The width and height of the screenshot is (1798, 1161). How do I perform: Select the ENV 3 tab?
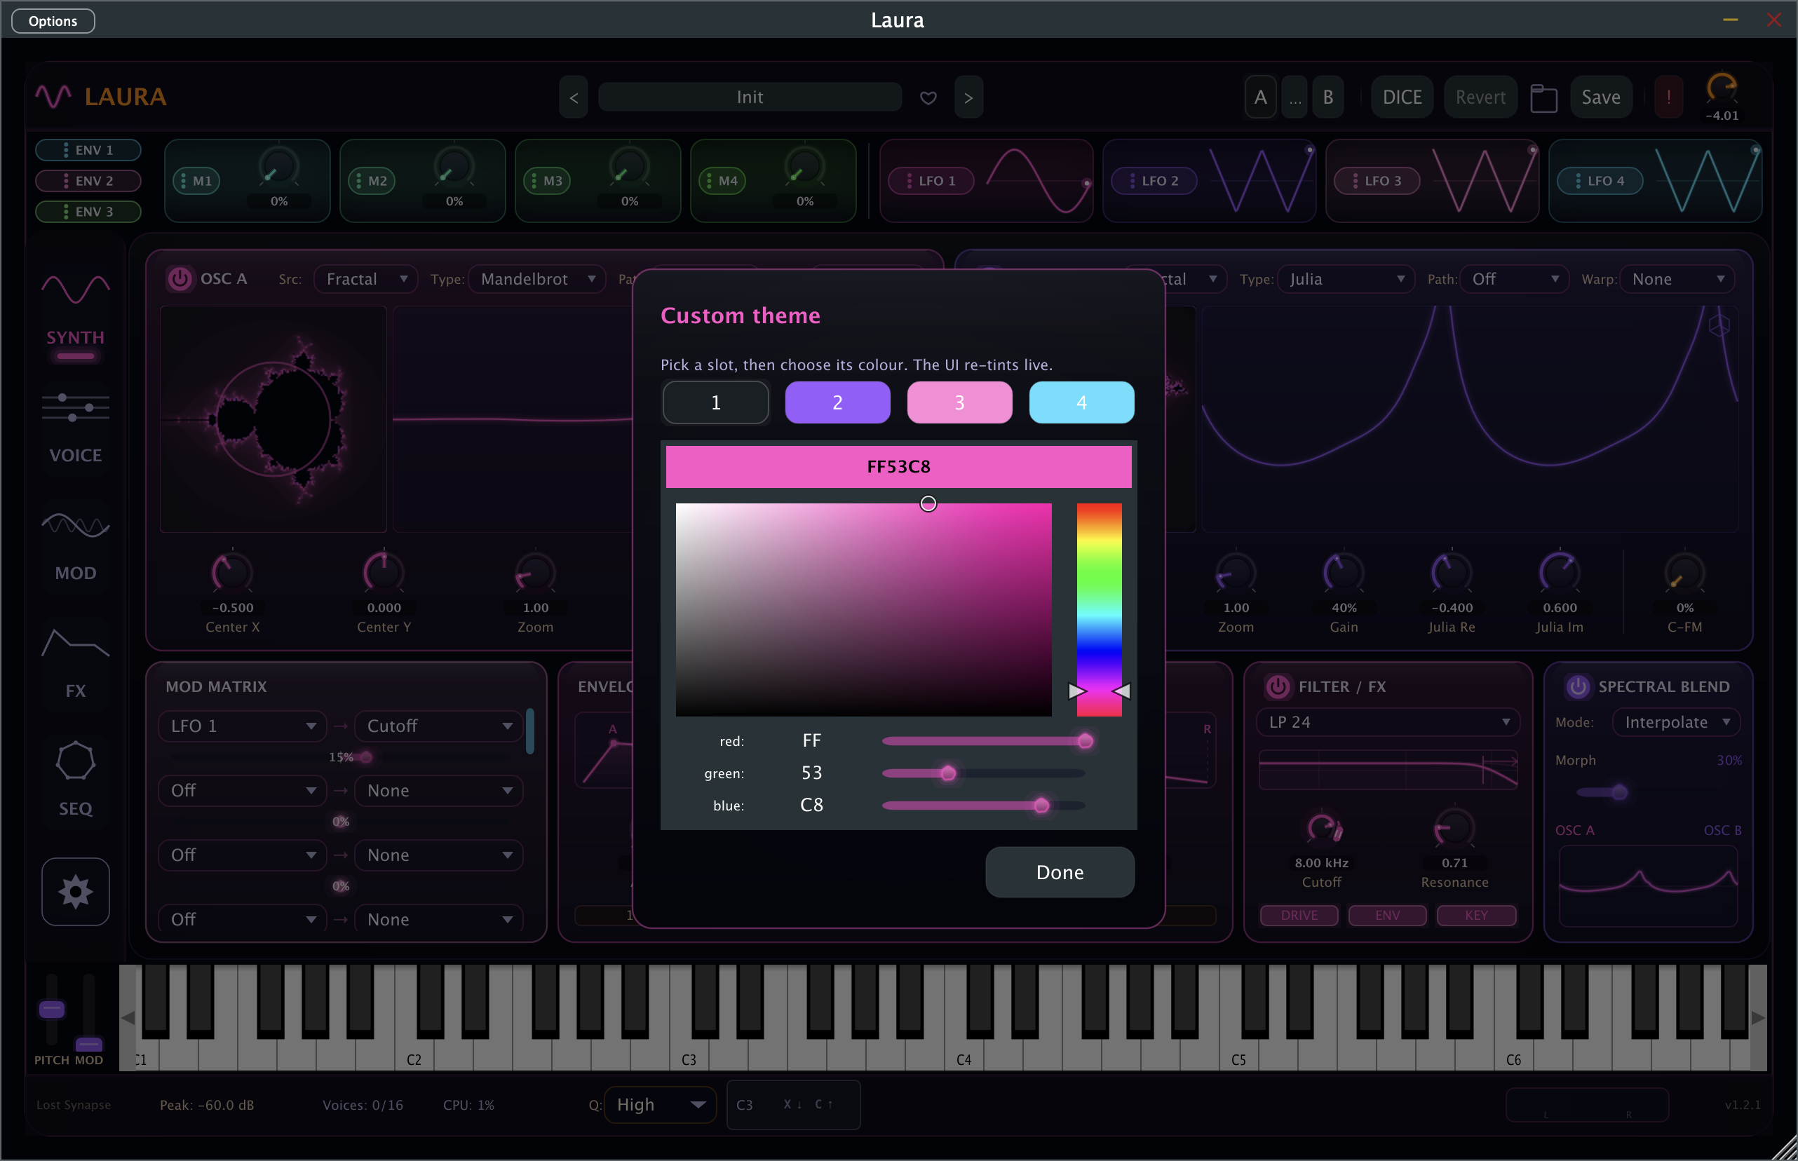[88, 212]
